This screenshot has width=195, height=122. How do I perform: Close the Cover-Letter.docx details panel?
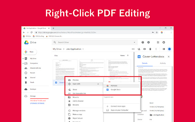click(x=168, y=57)
